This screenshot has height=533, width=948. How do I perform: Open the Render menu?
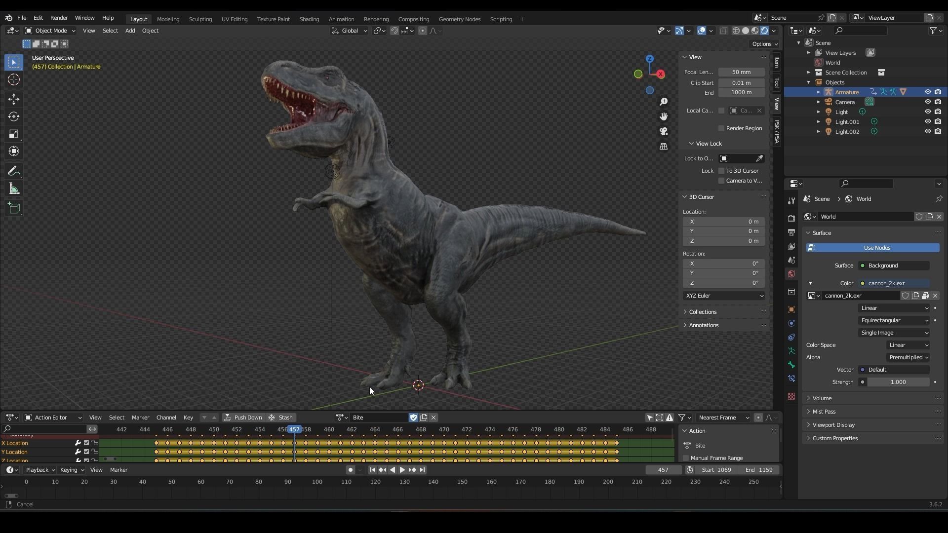pyautogui.click(x=59, y=18)
